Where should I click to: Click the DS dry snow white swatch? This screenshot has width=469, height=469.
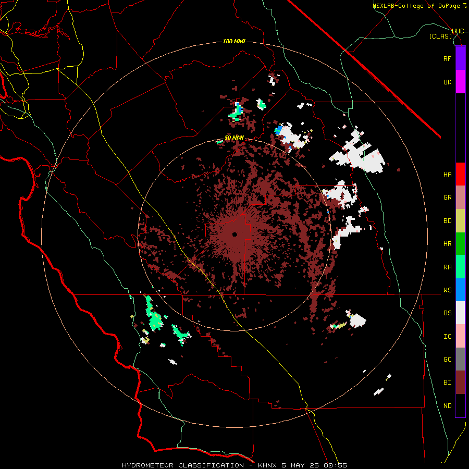tap(460, 313)
